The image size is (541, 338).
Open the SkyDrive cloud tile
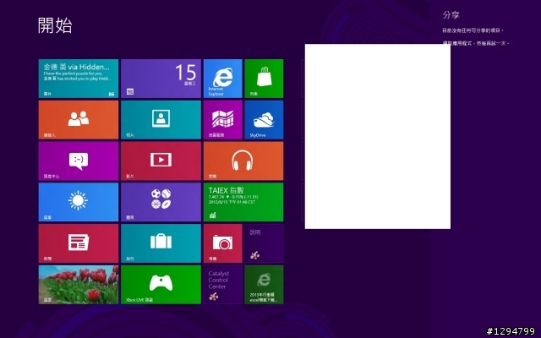[264, 120]
